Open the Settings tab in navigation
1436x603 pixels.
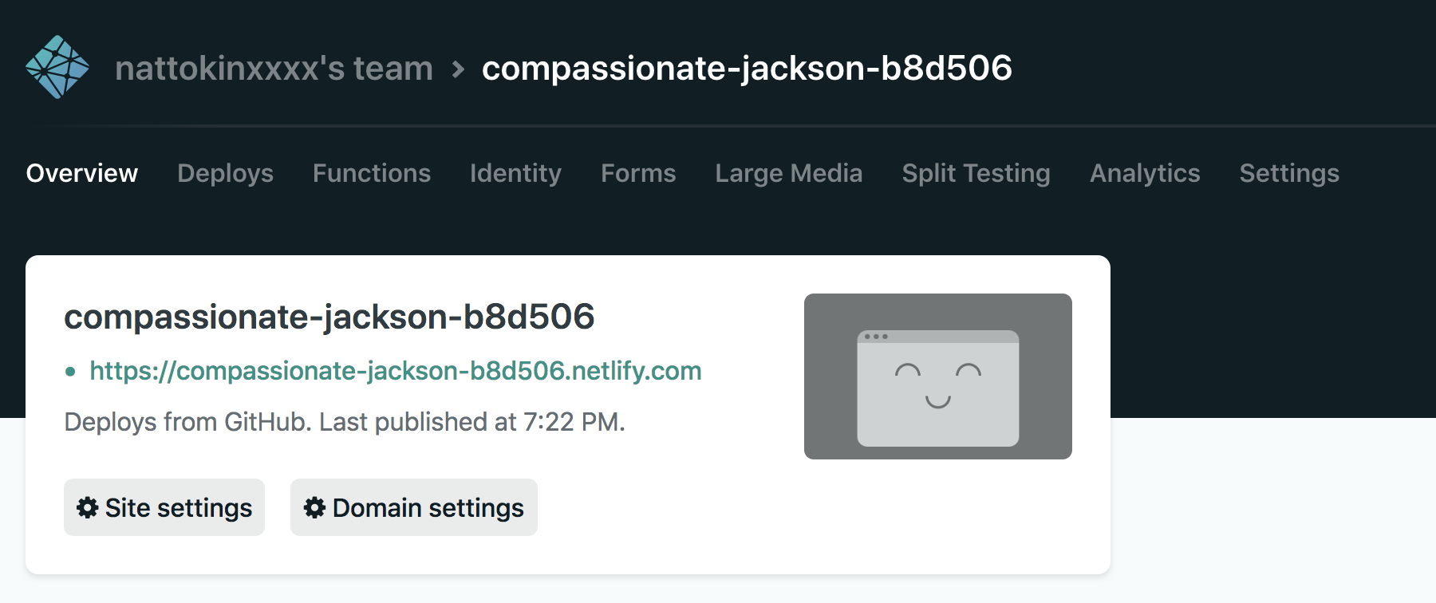(1288, 173)
